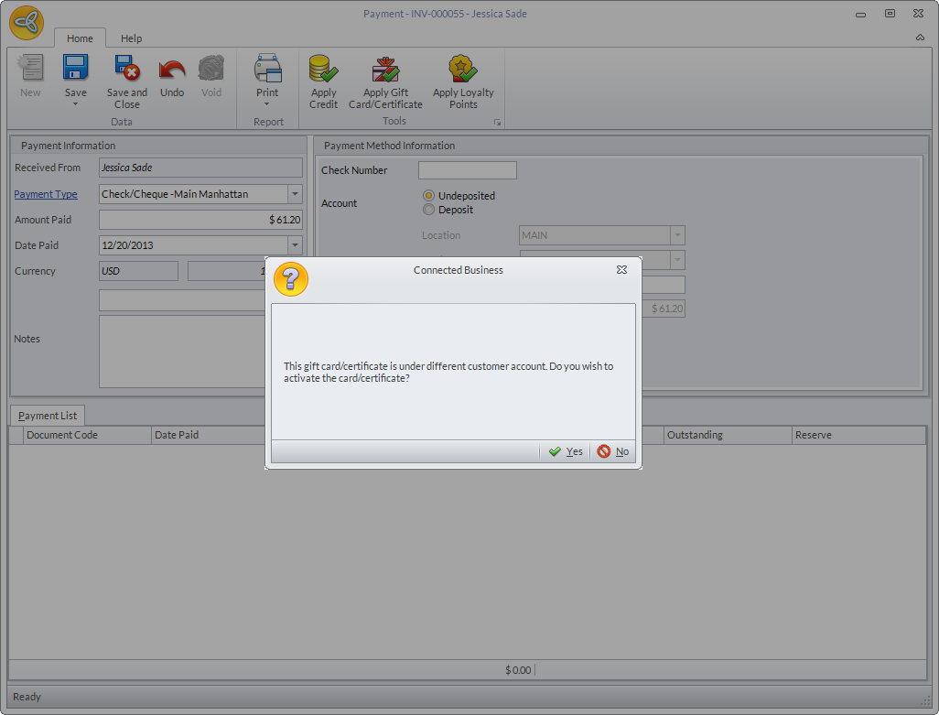Click Yes to activate the card
Viewport: 939px width, 715px height.
click(566, 451)
